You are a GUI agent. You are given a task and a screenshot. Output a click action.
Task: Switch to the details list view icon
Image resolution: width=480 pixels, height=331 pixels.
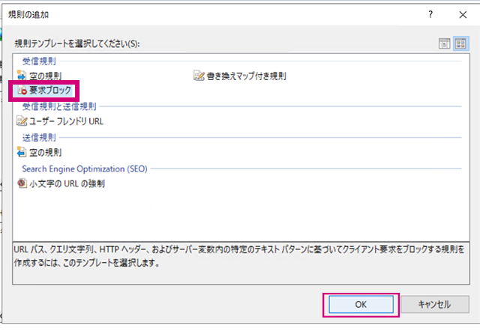[445, 44]
